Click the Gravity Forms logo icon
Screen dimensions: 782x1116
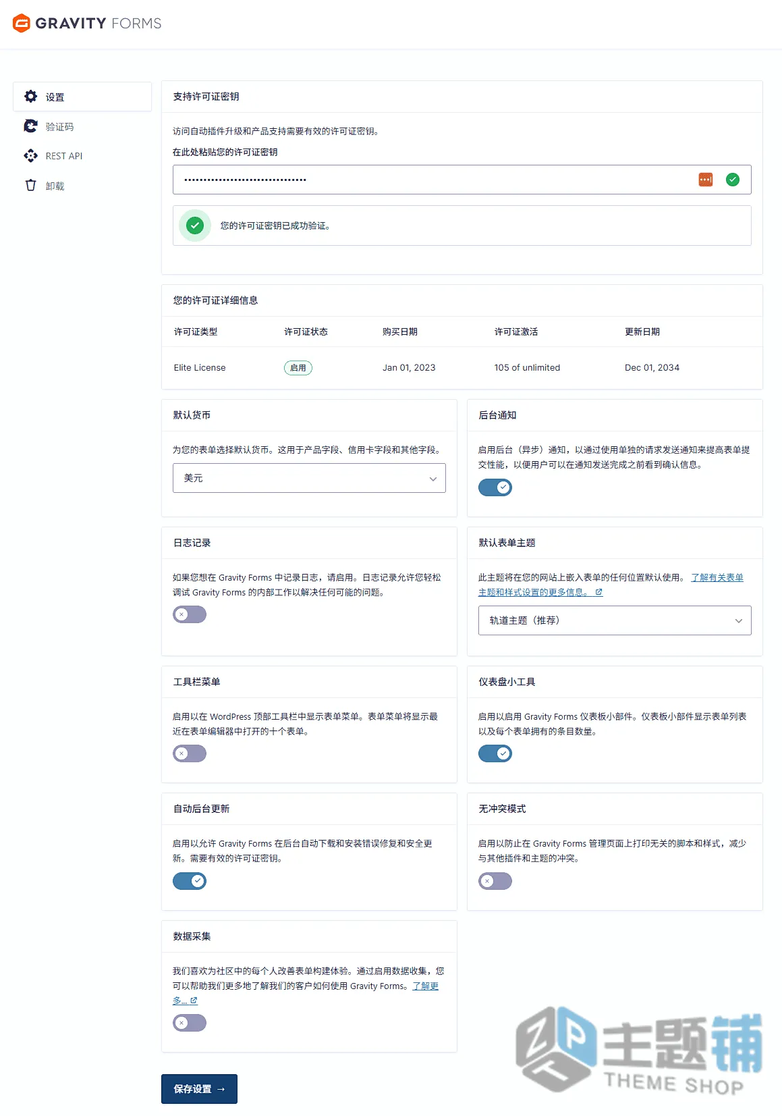coord(22,23)
